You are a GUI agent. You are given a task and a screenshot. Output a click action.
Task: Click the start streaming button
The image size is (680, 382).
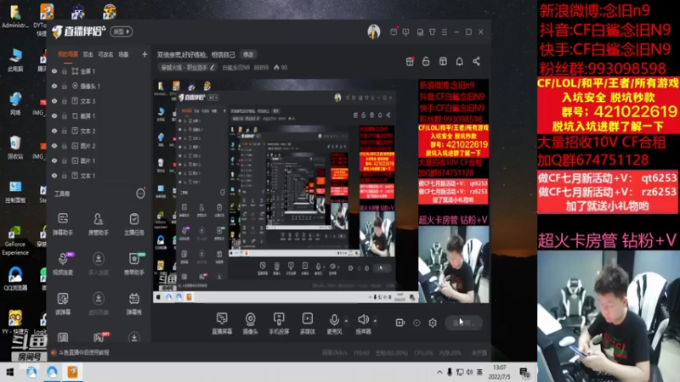coord(463,323)
